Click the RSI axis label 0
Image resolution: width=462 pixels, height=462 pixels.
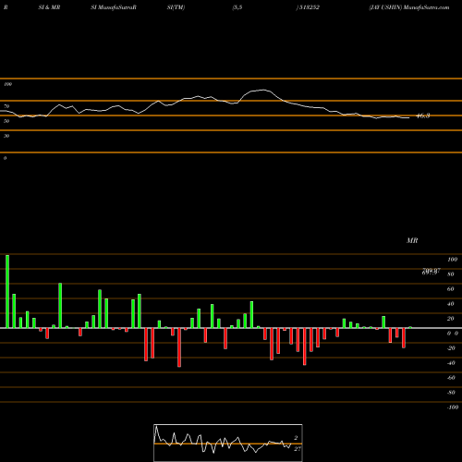click(x=5, y=158)
